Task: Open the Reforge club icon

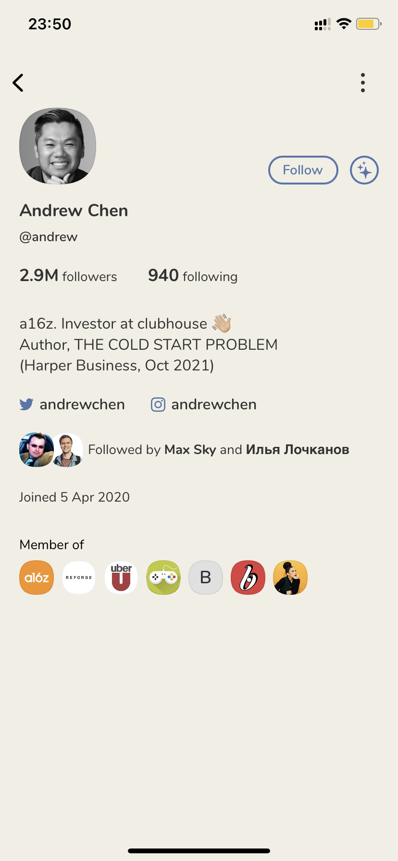Action: pos(79,578)
